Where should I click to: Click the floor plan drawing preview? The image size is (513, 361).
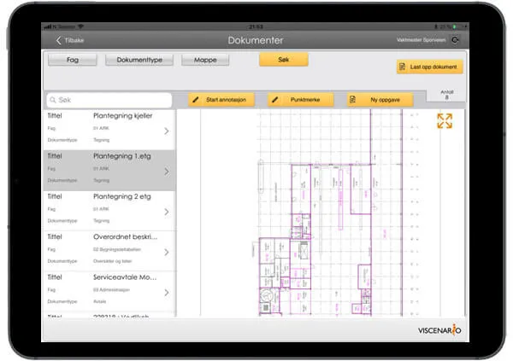(x=321, y=213)
